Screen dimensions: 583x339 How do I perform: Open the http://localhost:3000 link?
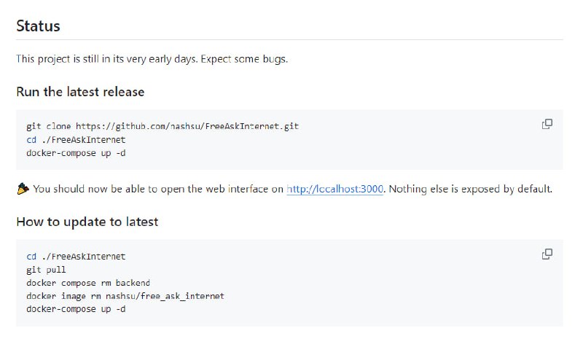[335, 189]
